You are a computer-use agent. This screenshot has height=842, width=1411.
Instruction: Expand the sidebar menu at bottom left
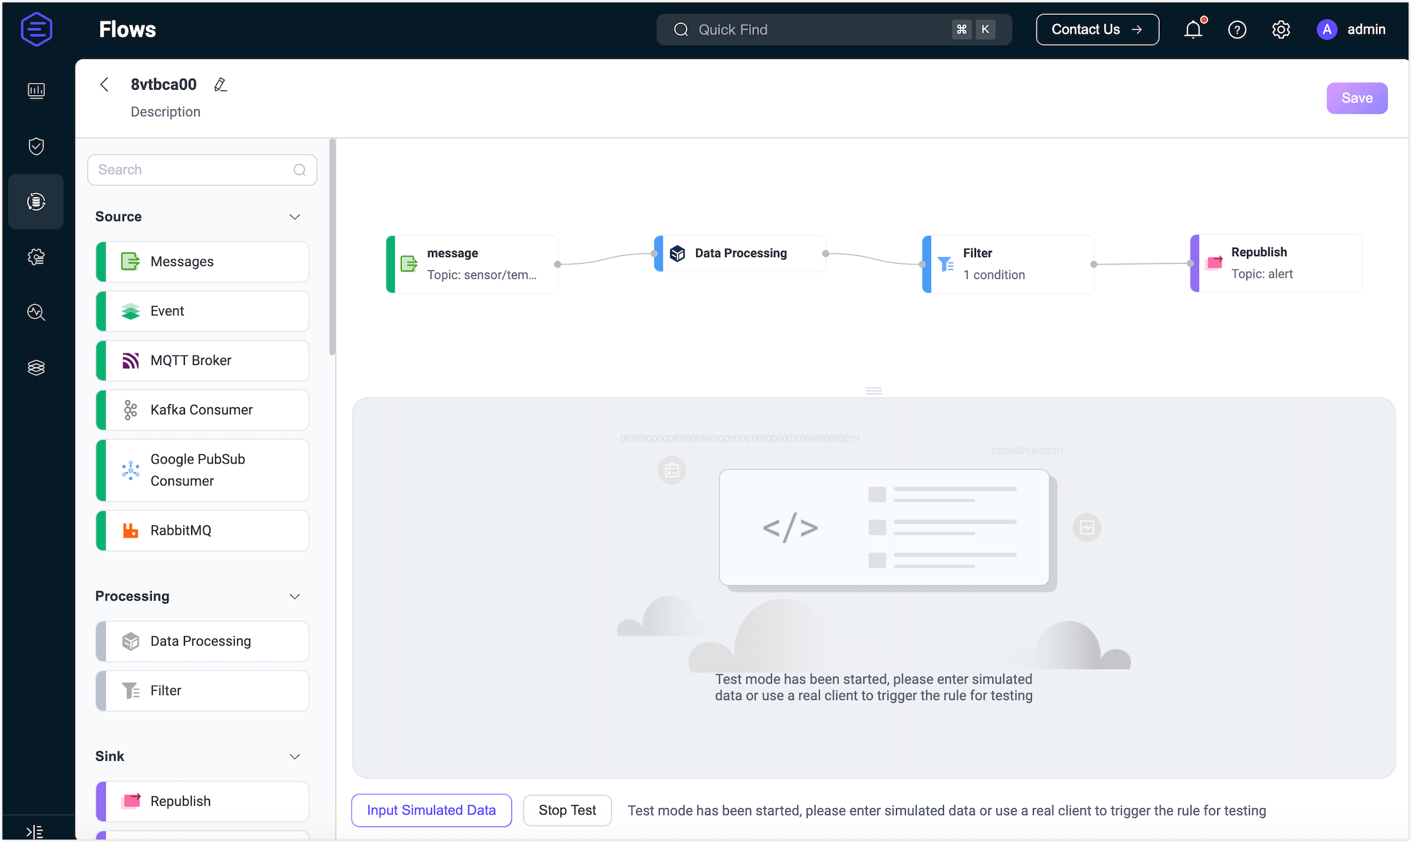coord(35,832)
